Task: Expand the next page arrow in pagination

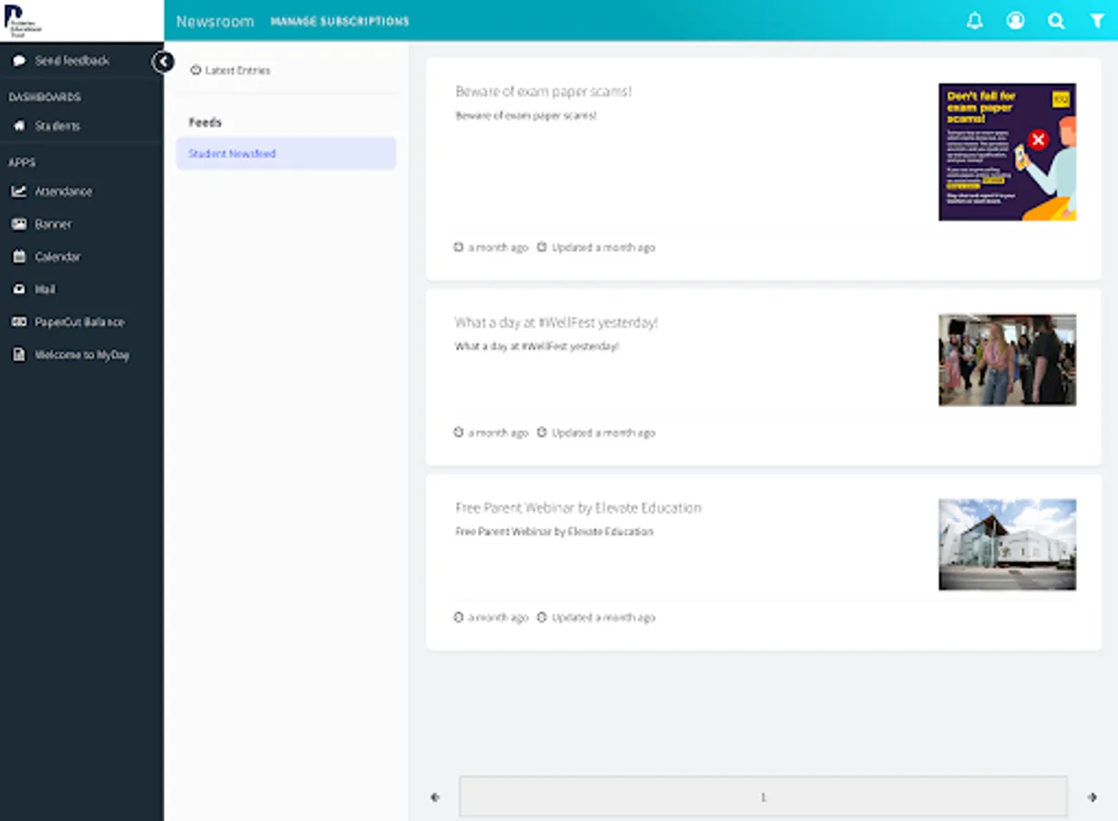Action: 1094,796
